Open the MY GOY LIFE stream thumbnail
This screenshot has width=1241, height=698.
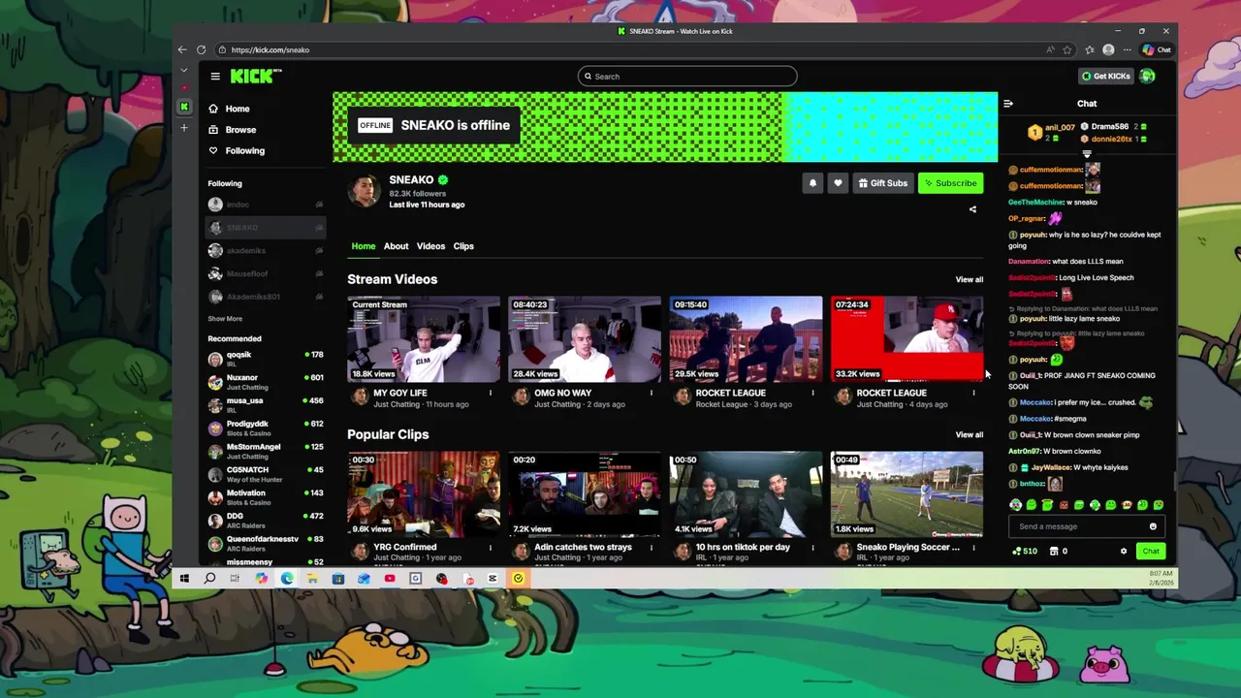[424, 339]
